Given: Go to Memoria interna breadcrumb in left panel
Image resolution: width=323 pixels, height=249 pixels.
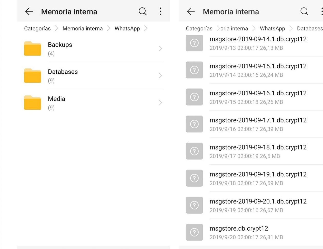Looking at the screenshot, I should pos(83,28).
